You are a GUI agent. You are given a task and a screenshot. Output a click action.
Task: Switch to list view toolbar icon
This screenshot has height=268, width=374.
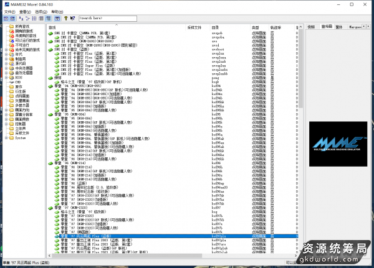(34, 18)
